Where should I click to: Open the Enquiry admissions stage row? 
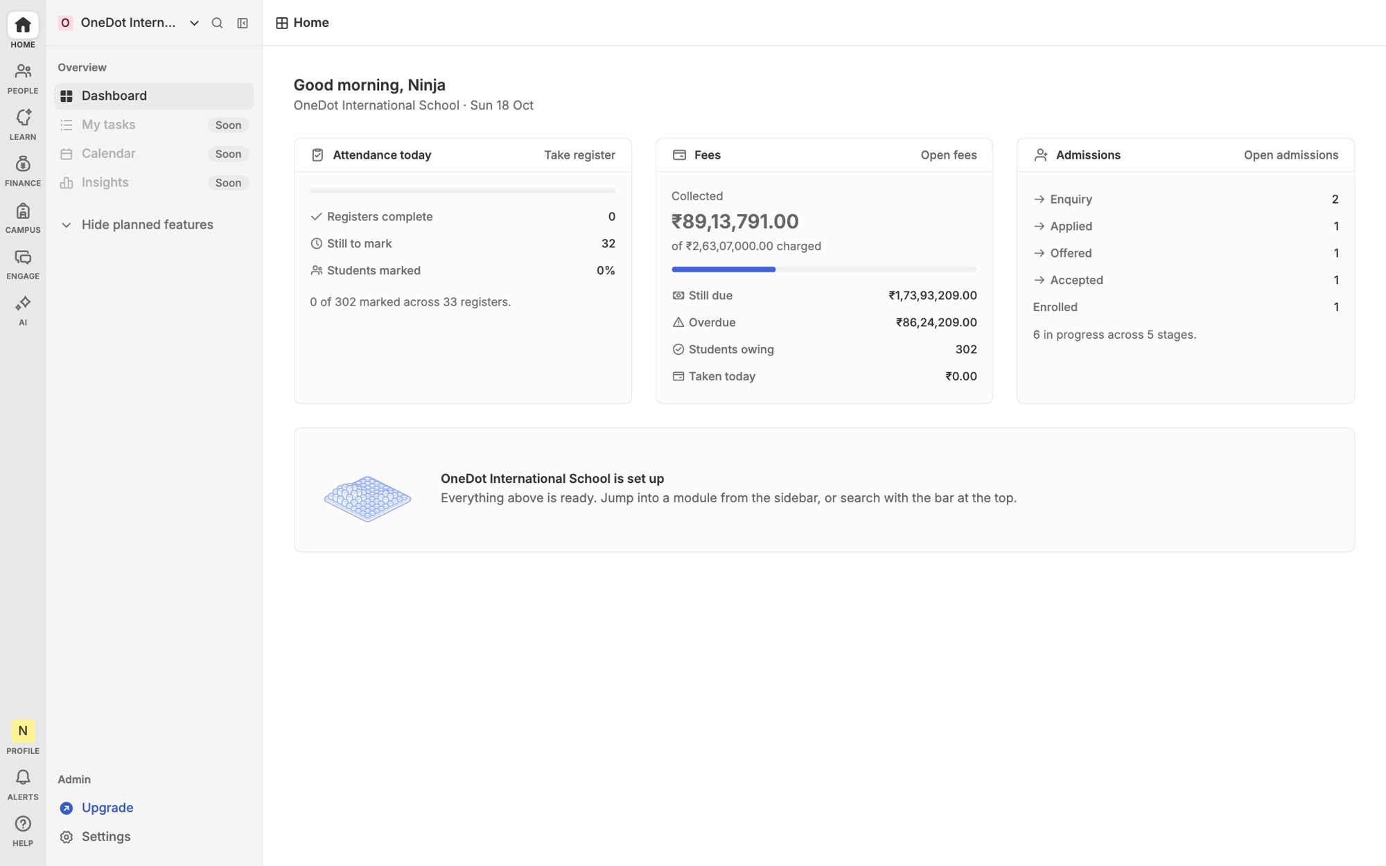(x=1185, y=200)
